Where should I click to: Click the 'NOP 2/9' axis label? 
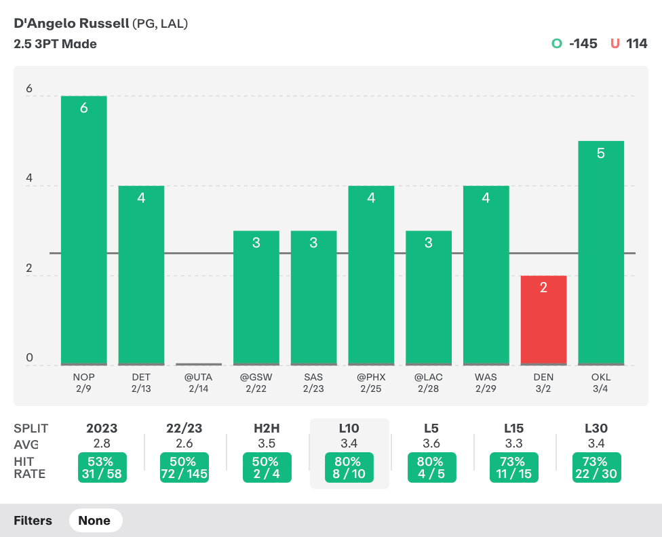point(83,383)
